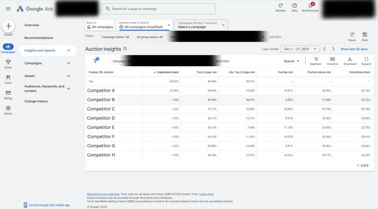
Task: Open Admin gear icon in sidebar
Action: click(x=8, y=108)
